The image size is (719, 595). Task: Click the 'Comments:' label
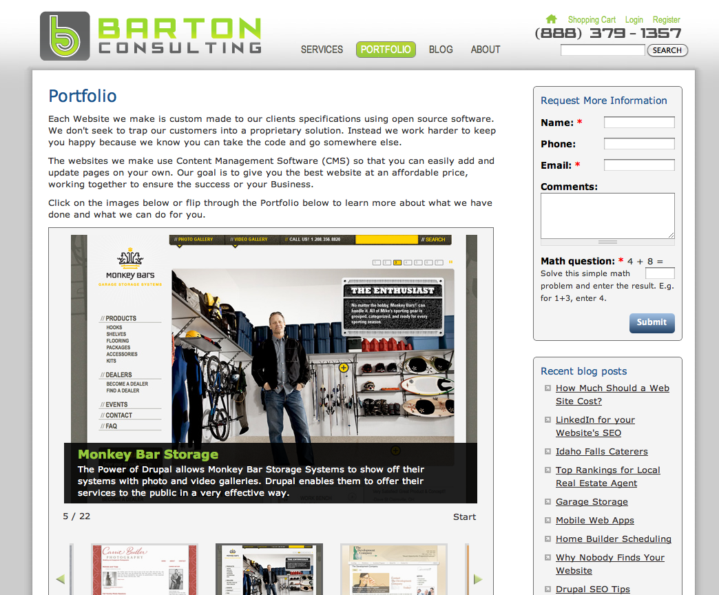[569, 187]
